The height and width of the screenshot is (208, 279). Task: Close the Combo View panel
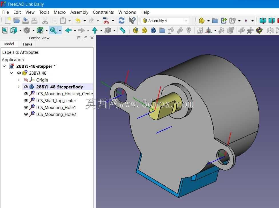(92, 38)
